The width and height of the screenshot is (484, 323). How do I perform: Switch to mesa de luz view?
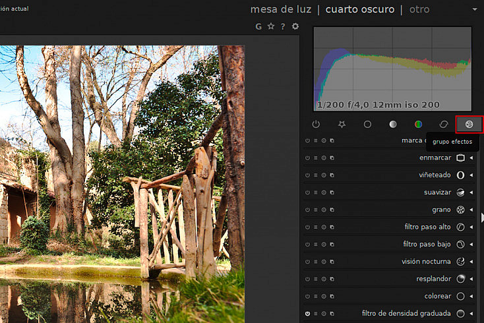click(281, 10)
